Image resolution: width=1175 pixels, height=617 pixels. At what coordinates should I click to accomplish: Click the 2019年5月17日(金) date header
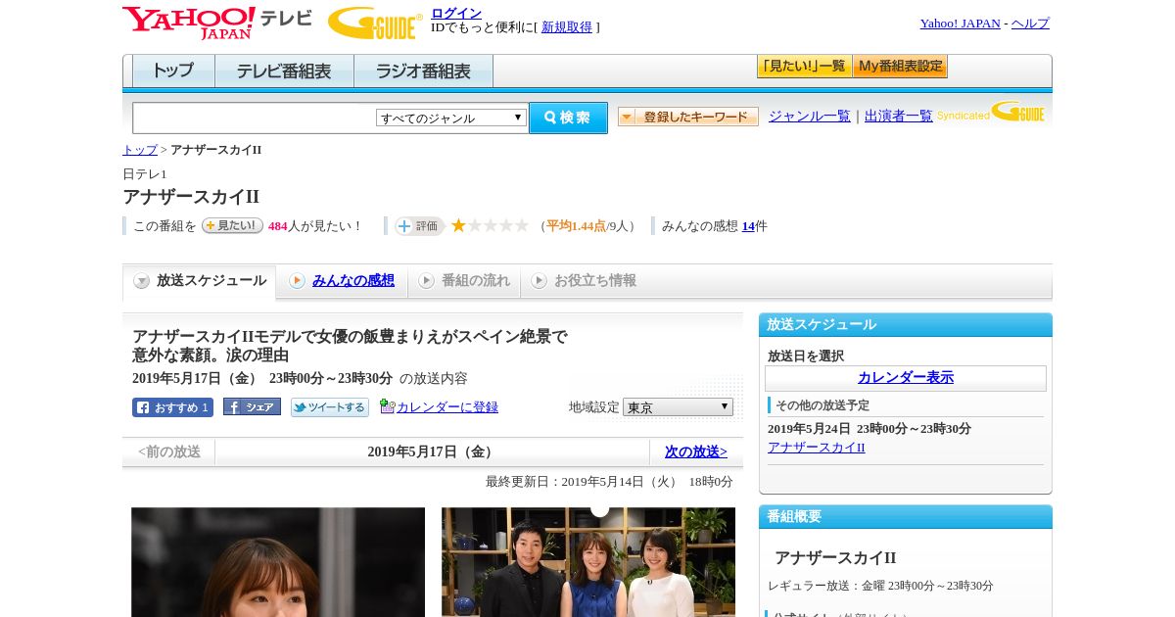pyautogui.click(x=433, y=451)
